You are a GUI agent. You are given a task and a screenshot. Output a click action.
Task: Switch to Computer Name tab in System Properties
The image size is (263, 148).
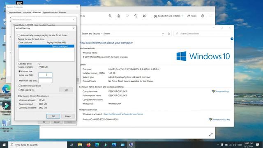coord(14,12)
